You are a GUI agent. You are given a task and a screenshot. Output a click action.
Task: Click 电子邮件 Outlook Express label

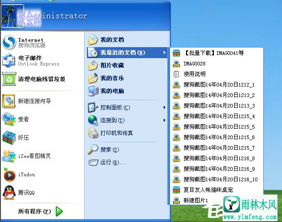point(38,61)
